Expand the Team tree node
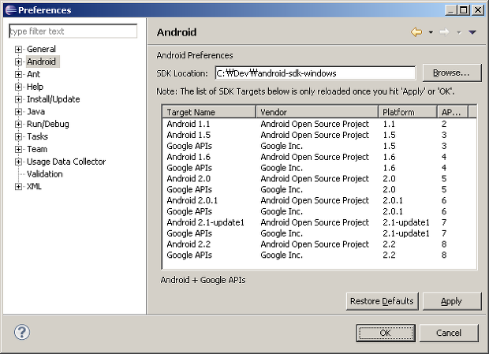Viewport: 489px width, 354px height. [x=18, y=149]
